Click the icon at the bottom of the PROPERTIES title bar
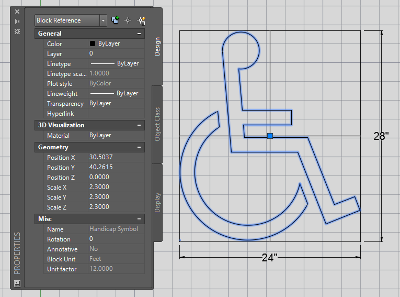 pos(17,283)
